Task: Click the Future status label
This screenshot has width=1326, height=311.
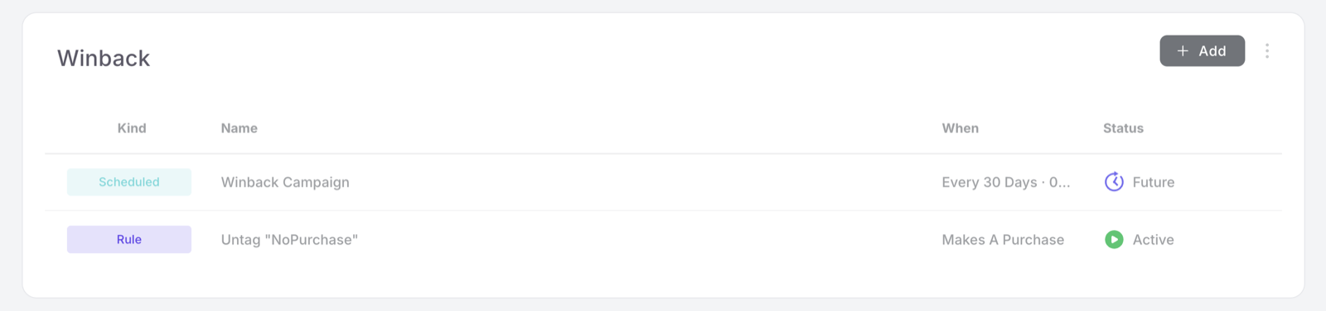Action: point(1153,182)
